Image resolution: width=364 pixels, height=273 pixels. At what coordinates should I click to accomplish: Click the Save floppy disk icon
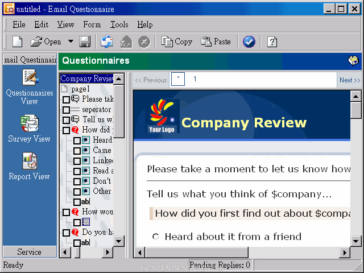85,42
